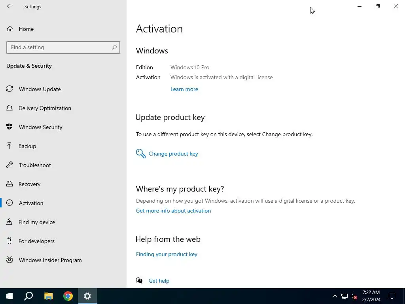
Task: Follow the Learn more link
Action: point(184,89)
